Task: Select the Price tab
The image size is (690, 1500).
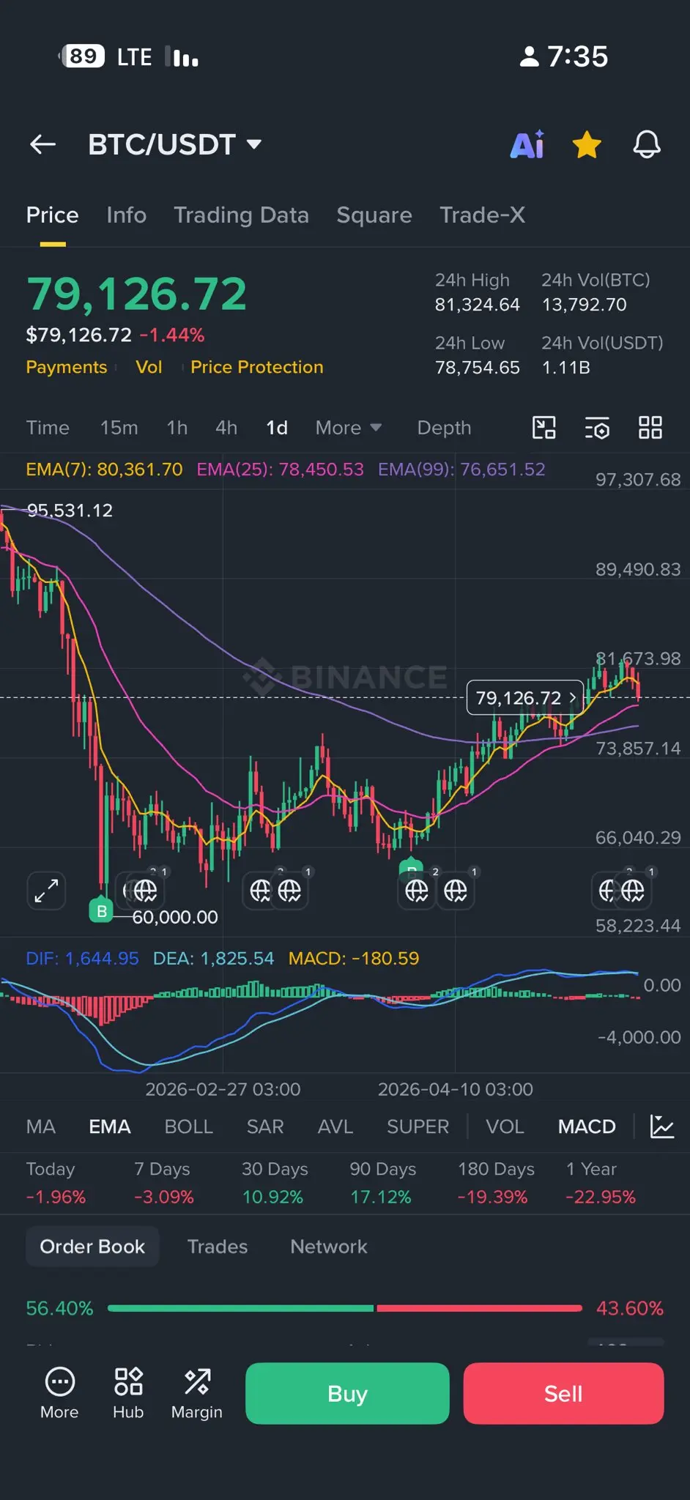Action: 52,215
